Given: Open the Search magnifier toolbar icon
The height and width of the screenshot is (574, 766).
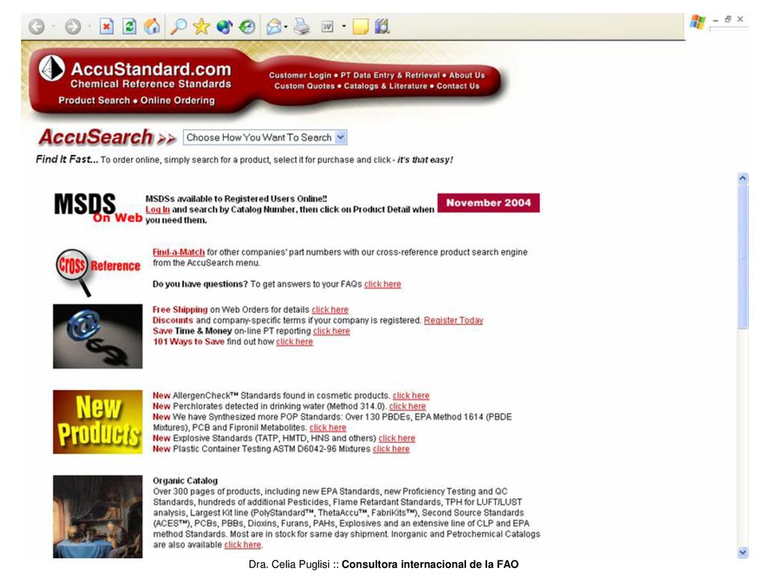Looking at the screenshot, I should point(178,26).
